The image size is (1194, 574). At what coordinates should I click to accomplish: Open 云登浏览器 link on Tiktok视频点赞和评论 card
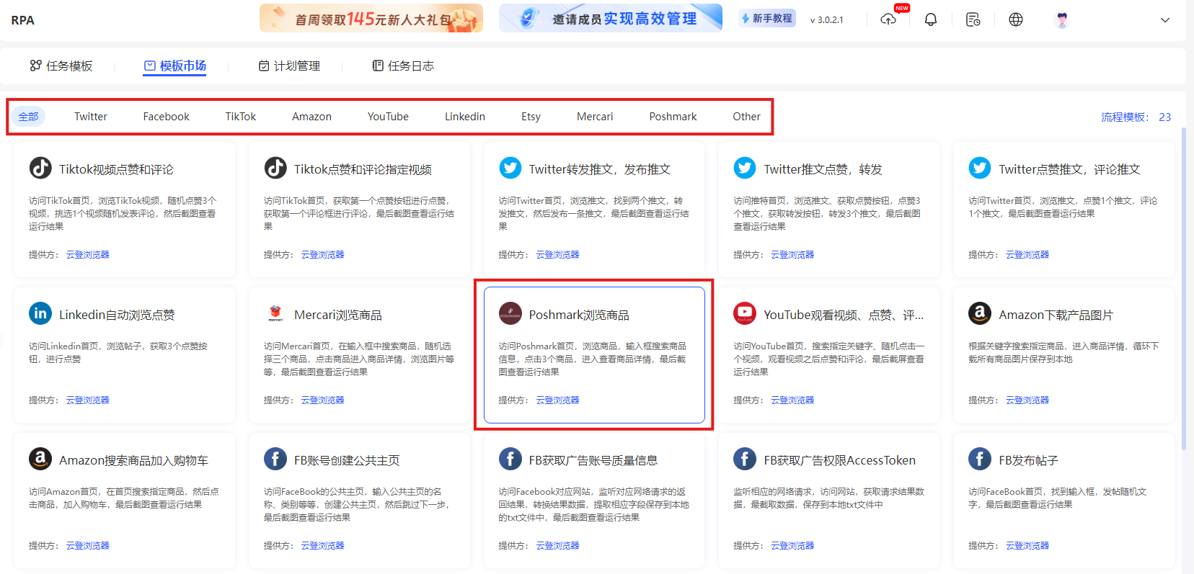click(x=88, y=255)
